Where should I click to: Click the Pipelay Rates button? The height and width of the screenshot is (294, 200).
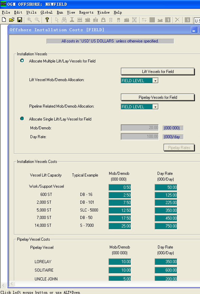179,148
